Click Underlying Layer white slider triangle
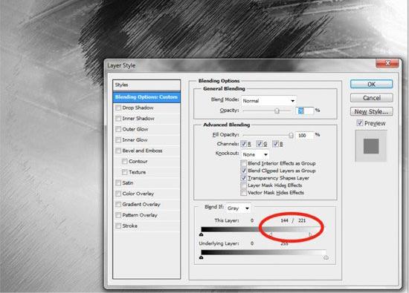409x293 pixels. [x=326, y=257]
